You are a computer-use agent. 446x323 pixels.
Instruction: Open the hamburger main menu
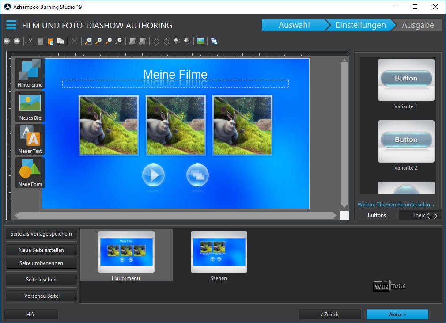point(11,25)
